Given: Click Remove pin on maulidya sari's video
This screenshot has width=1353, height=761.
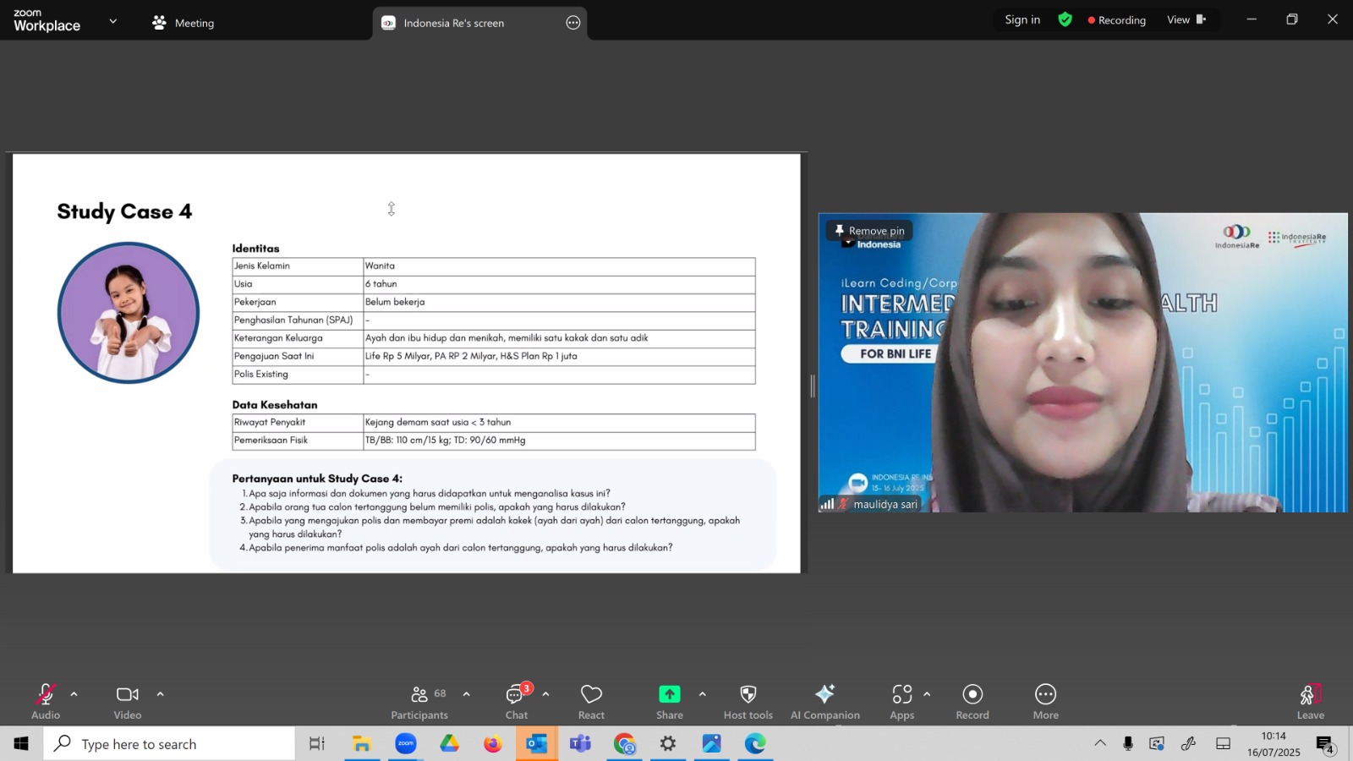Looking at the screenshot, I should [x=869, y=231].
